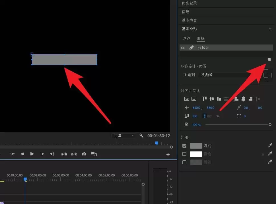Play the program monitor
Viewport: 276px width, 204px height.
click(x=32, y=154)
